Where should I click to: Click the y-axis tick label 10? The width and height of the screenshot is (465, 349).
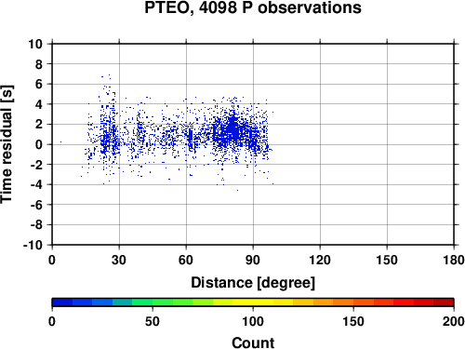pos(35,44)
